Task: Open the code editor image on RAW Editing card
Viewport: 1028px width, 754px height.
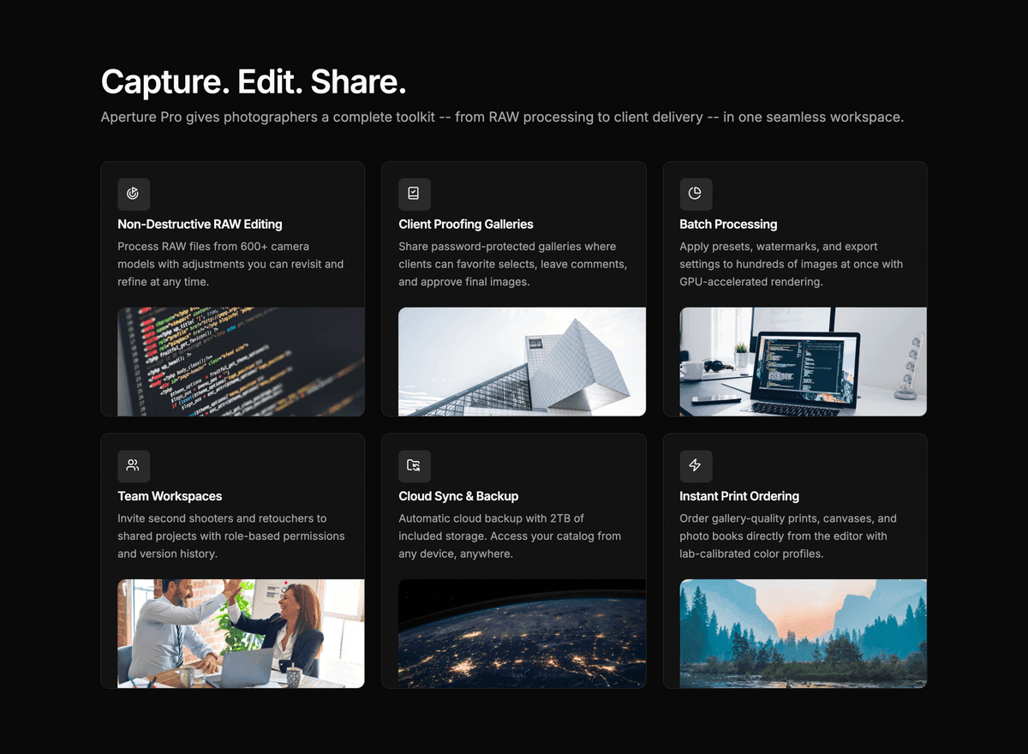Action: 241,362
